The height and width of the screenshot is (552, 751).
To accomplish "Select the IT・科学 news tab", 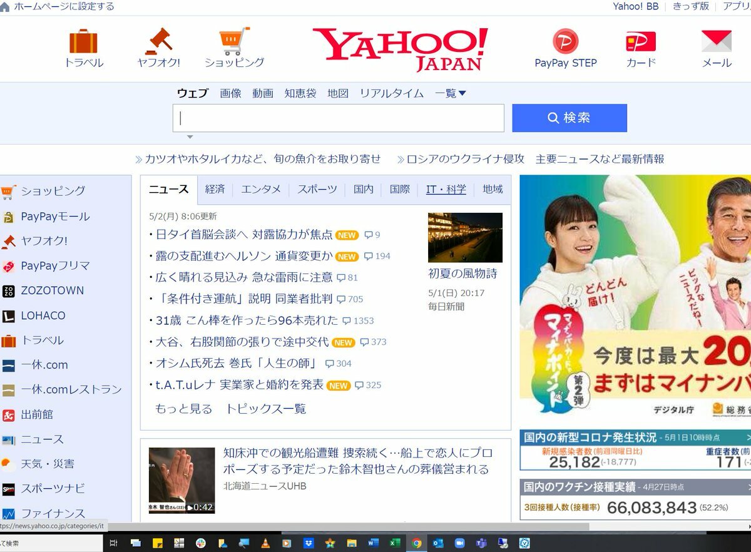I will point(446,189).
